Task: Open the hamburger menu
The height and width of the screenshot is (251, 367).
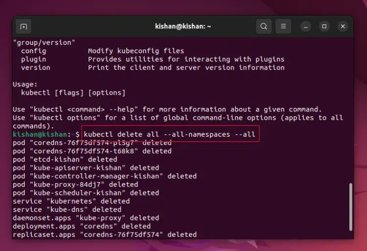Action: click(283, 26)
